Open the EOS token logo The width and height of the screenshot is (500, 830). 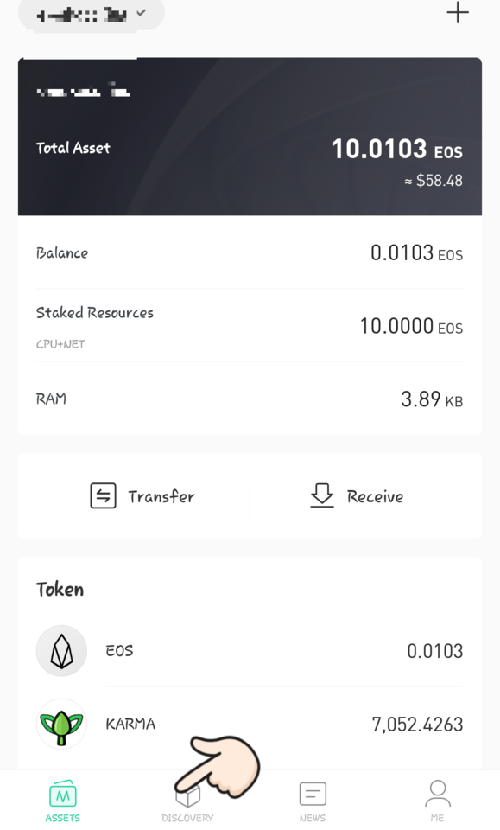click(x=61, y=650)
